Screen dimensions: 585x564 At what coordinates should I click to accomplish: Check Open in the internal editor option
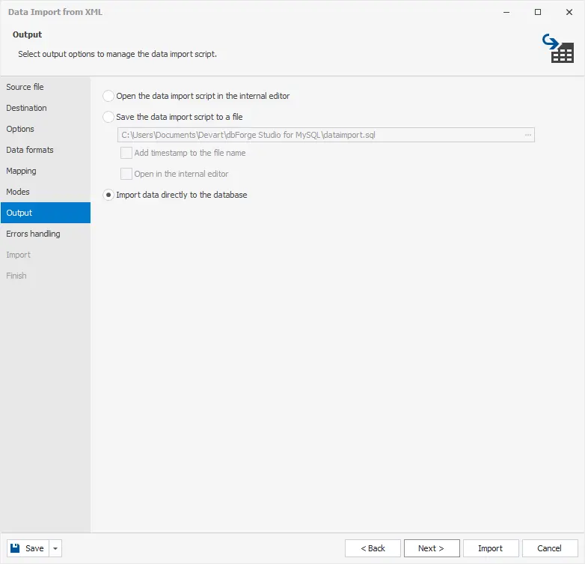(126, 174)
